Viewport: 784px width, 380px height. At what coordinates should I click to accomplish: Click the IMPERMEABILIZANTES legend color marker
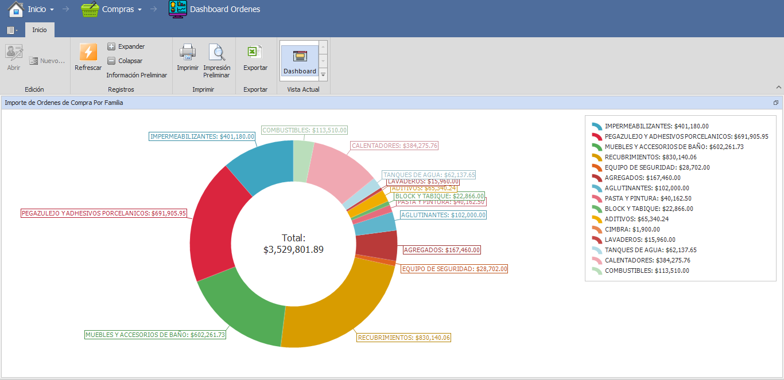[x=597, y=126]
